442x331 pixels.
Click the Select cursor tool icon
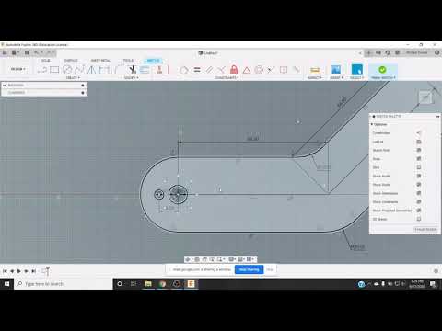(356, 70)
